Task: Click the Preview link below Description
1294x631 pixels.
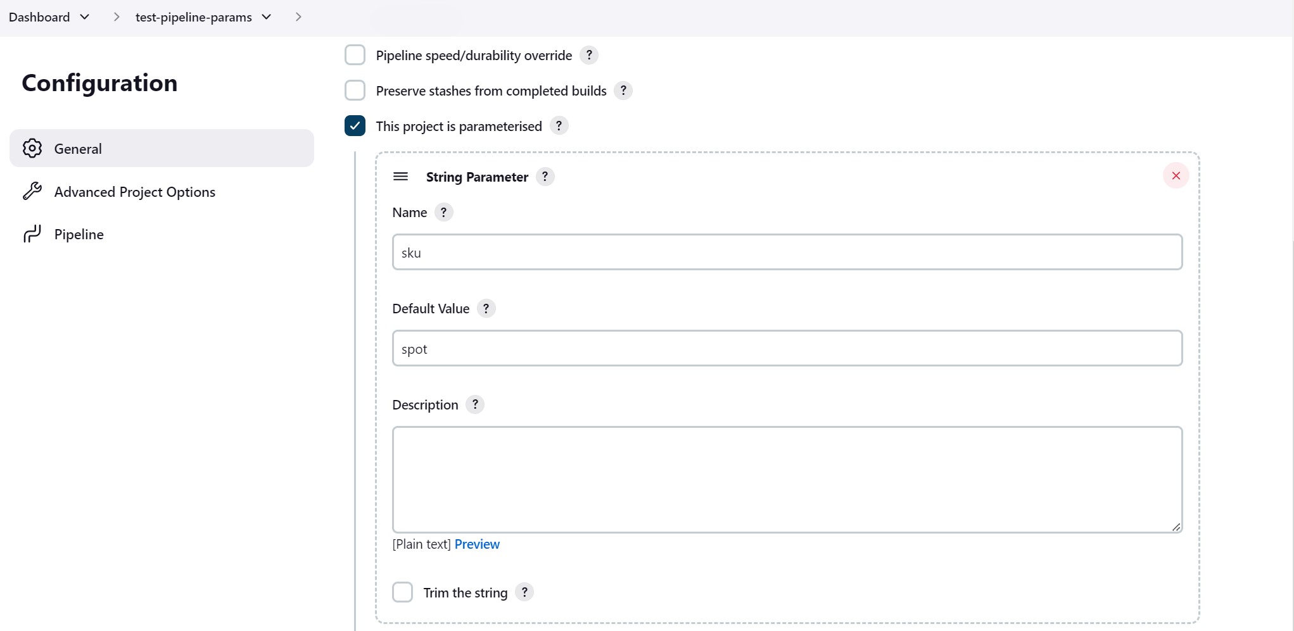Action: (477, 544)
